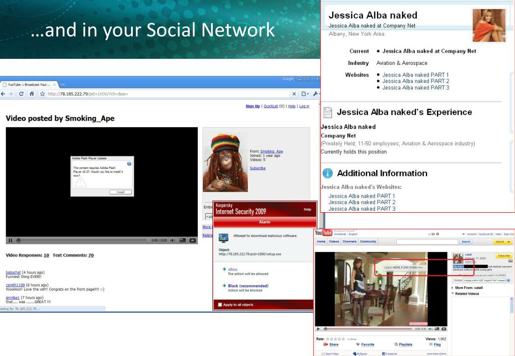
Task: Bookmark this page with the star icon
Action: tap(42, 94)
